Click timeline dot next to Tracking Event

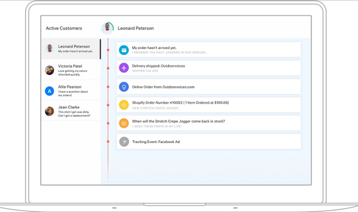tap(108, 142)
